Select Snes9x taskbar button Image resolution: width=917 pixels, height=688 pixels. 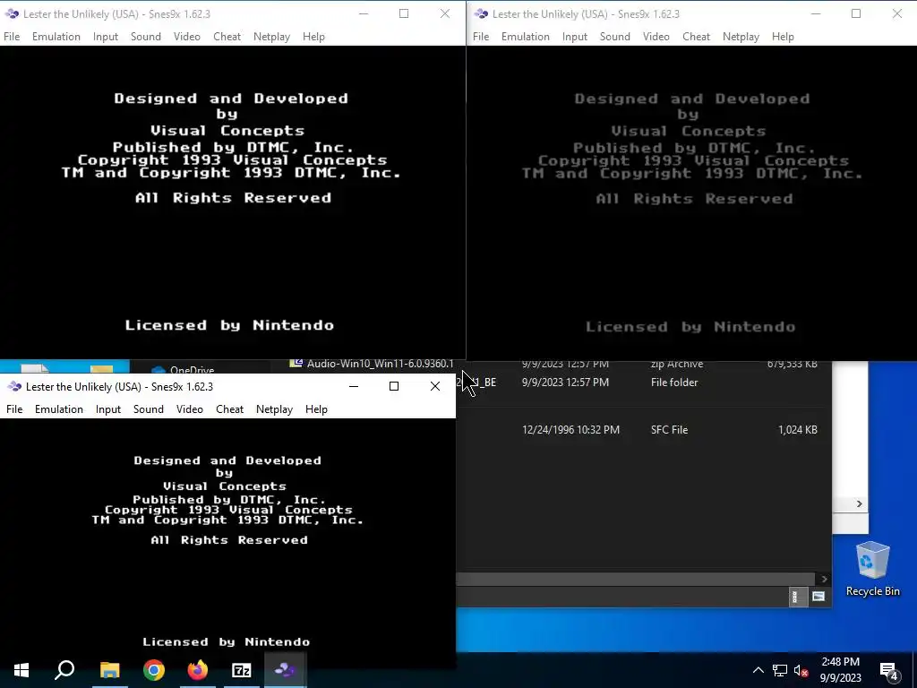(286, 670)
